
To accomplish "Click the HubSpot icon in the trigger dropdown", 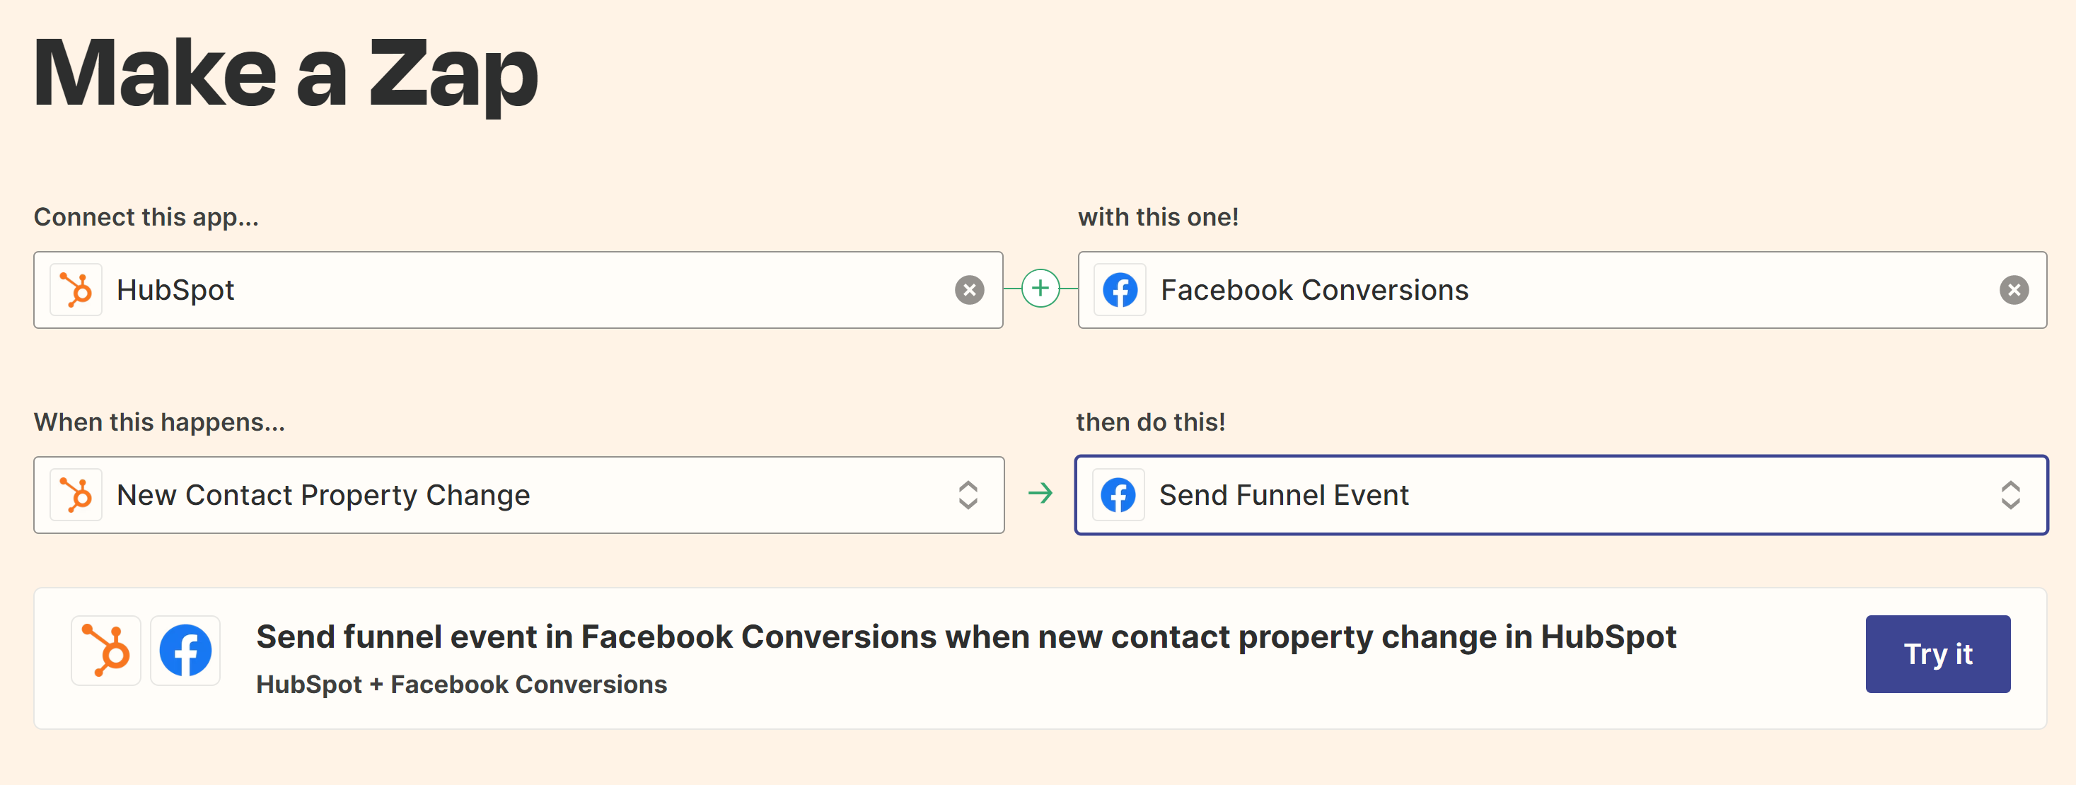I will click(76, 495).
